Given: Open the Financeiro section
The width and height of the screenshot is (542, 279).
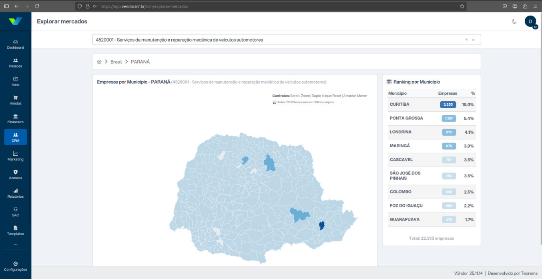Looking at the screenshot, I should pos(16,119).
